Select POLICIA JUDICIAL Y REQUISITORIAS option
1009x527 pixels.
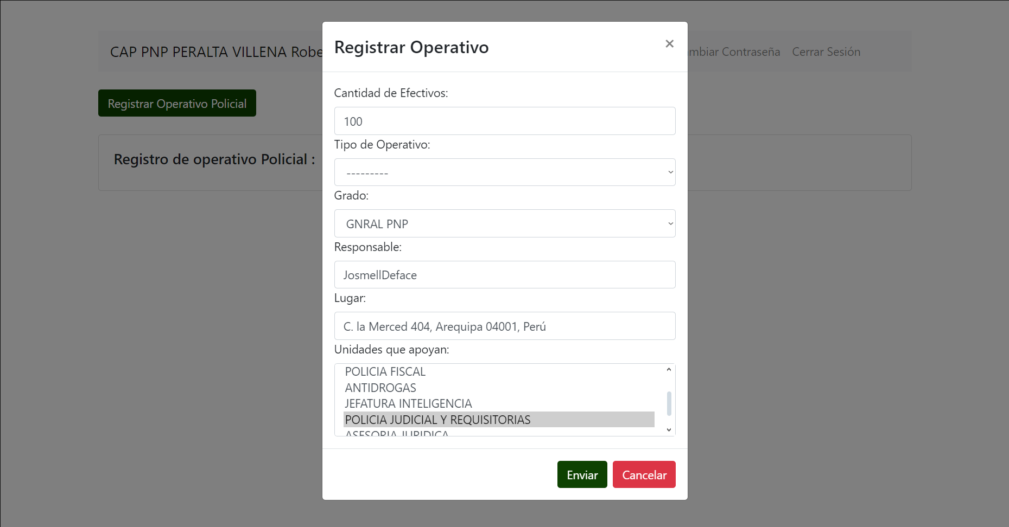pyautogui.click(x=437, y=420)
